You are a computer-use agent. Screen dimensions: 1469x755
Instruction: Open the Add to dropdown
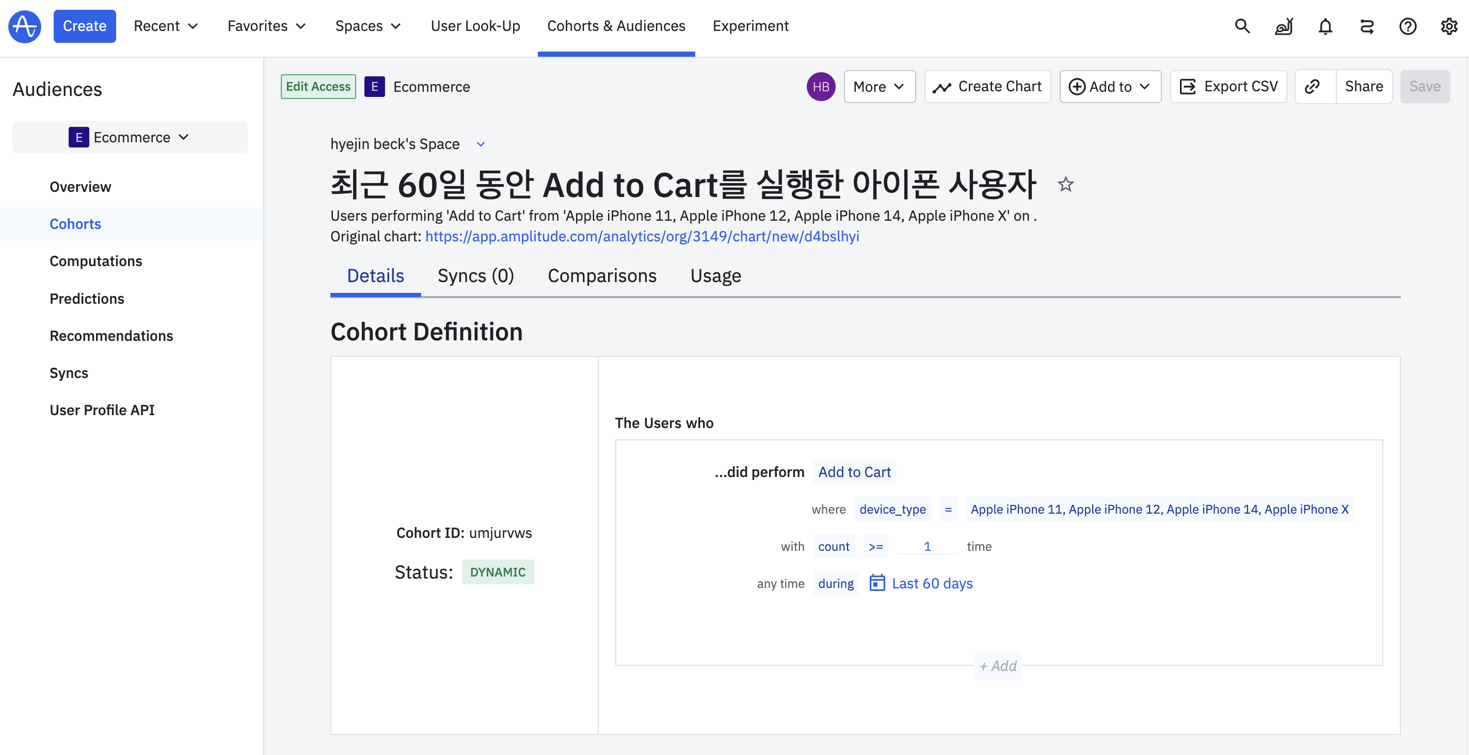coord(1109,87)
